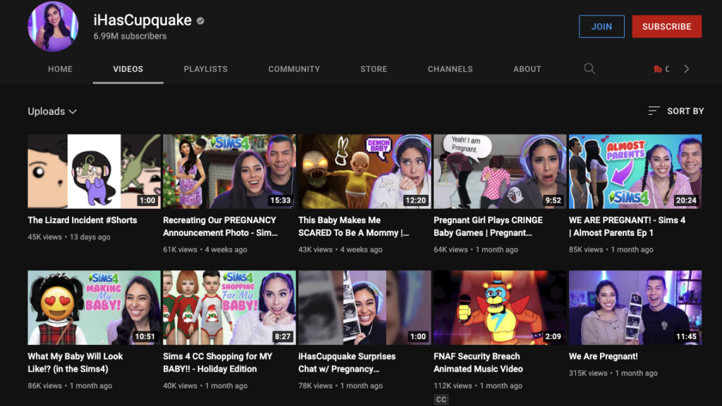Click the 2:09 duration badge

[553, 336]
